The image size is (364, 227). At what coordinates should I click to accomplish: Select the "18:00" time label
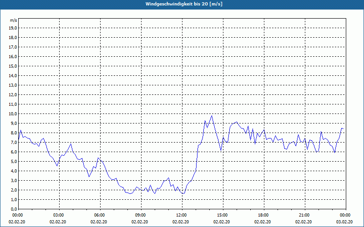point(264,215)
